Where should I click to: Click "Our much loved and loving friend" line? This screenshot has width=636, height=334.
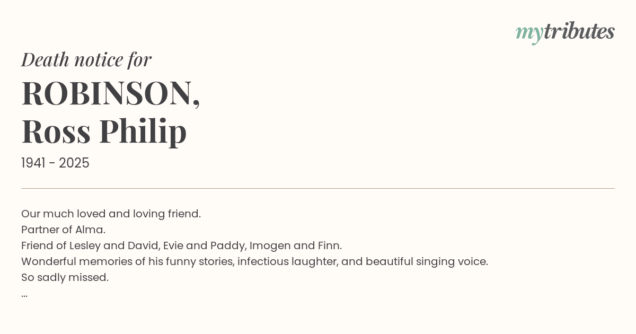click(111, 214)
